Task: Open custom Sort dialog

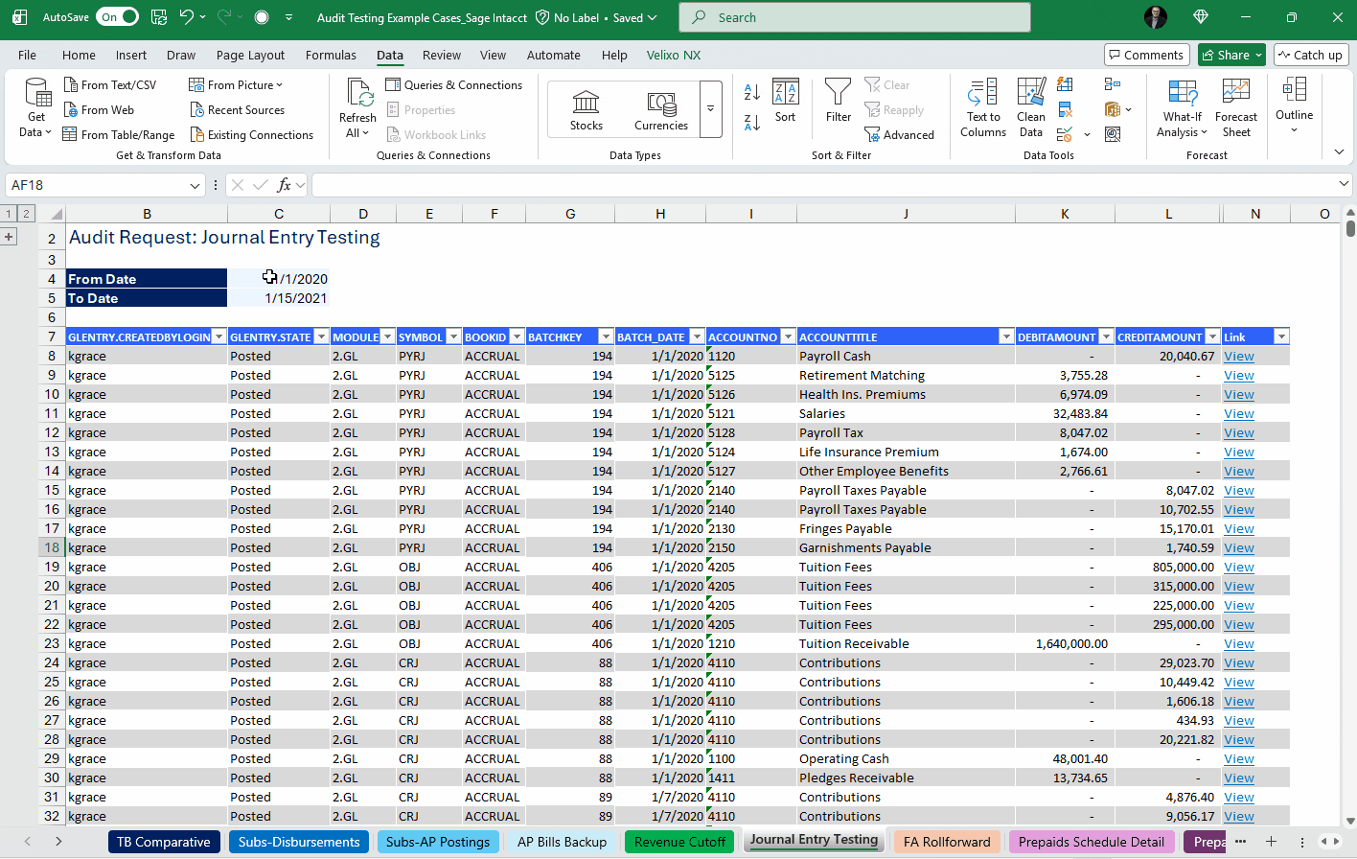Action: 785,102
